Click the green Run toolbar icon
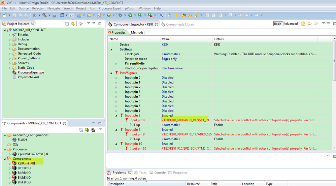The image size is (336, 186). tap(130, 15)
